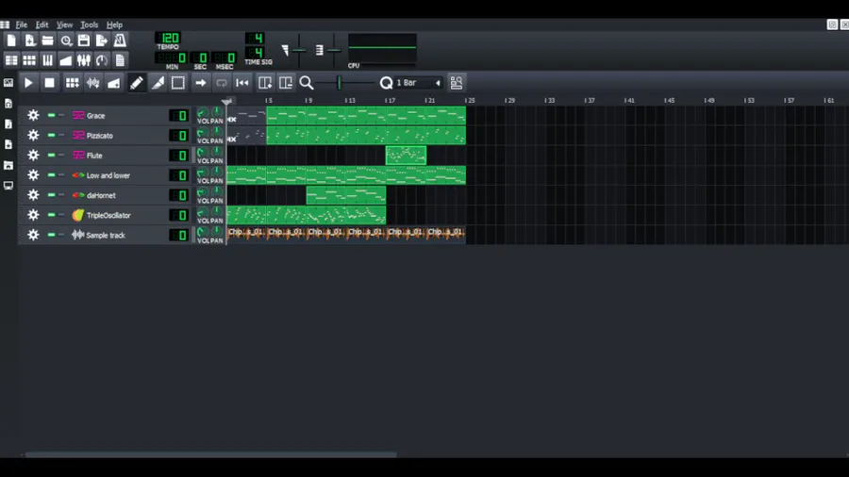Open the File menu
The image size is (849, 477).
21,25
